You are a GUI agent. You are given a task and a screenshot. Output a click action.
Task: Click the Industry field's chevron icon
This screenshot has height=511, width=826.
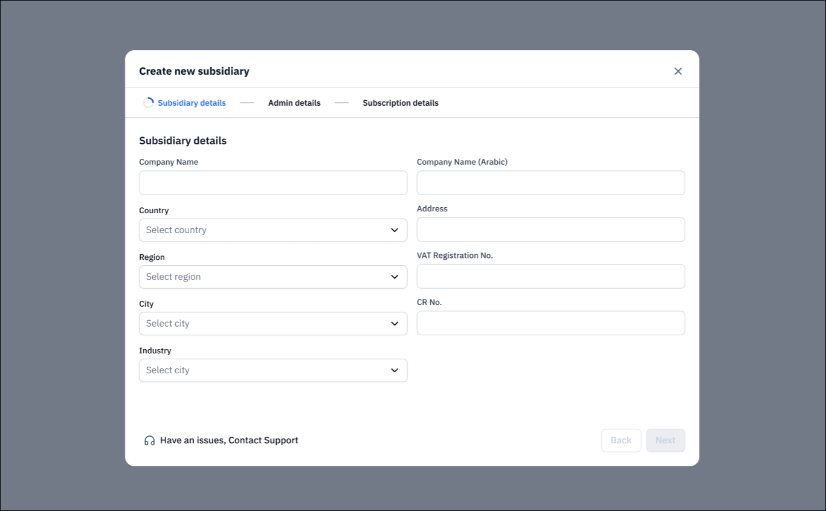[395, 370]
